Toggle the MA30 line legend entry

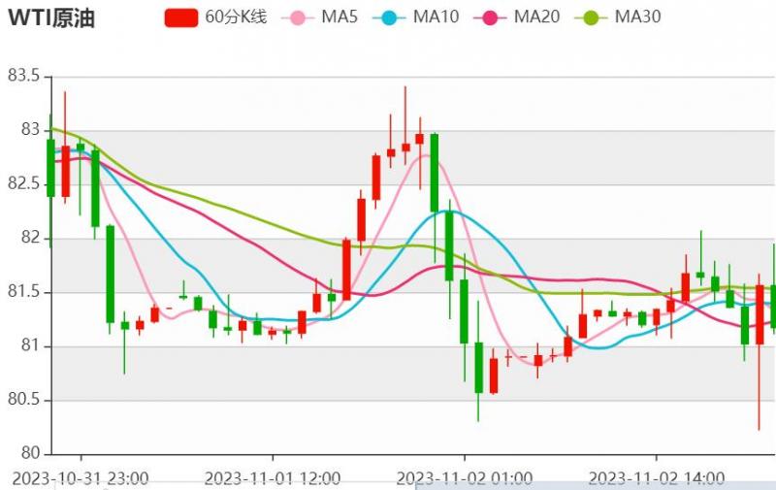(618, 17)
